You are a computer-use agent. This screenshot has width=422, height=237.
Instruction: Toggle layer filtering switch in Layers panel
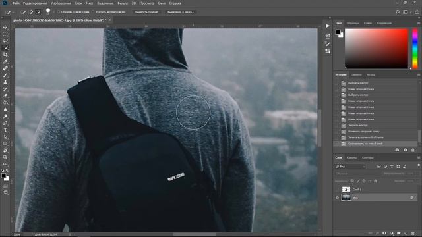click(419, 165)
